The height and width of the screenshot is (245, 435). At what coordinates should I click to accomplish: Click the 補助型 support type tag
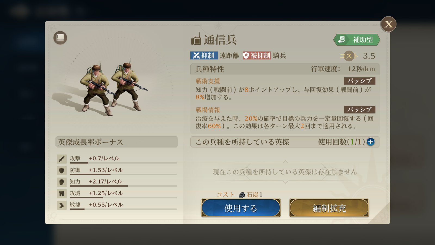tap(356, 40)
